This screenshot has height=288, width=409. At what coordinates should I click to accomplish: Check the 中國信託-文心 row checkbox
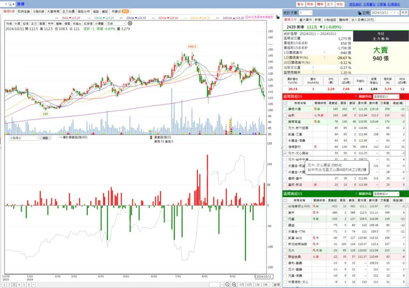285,282
